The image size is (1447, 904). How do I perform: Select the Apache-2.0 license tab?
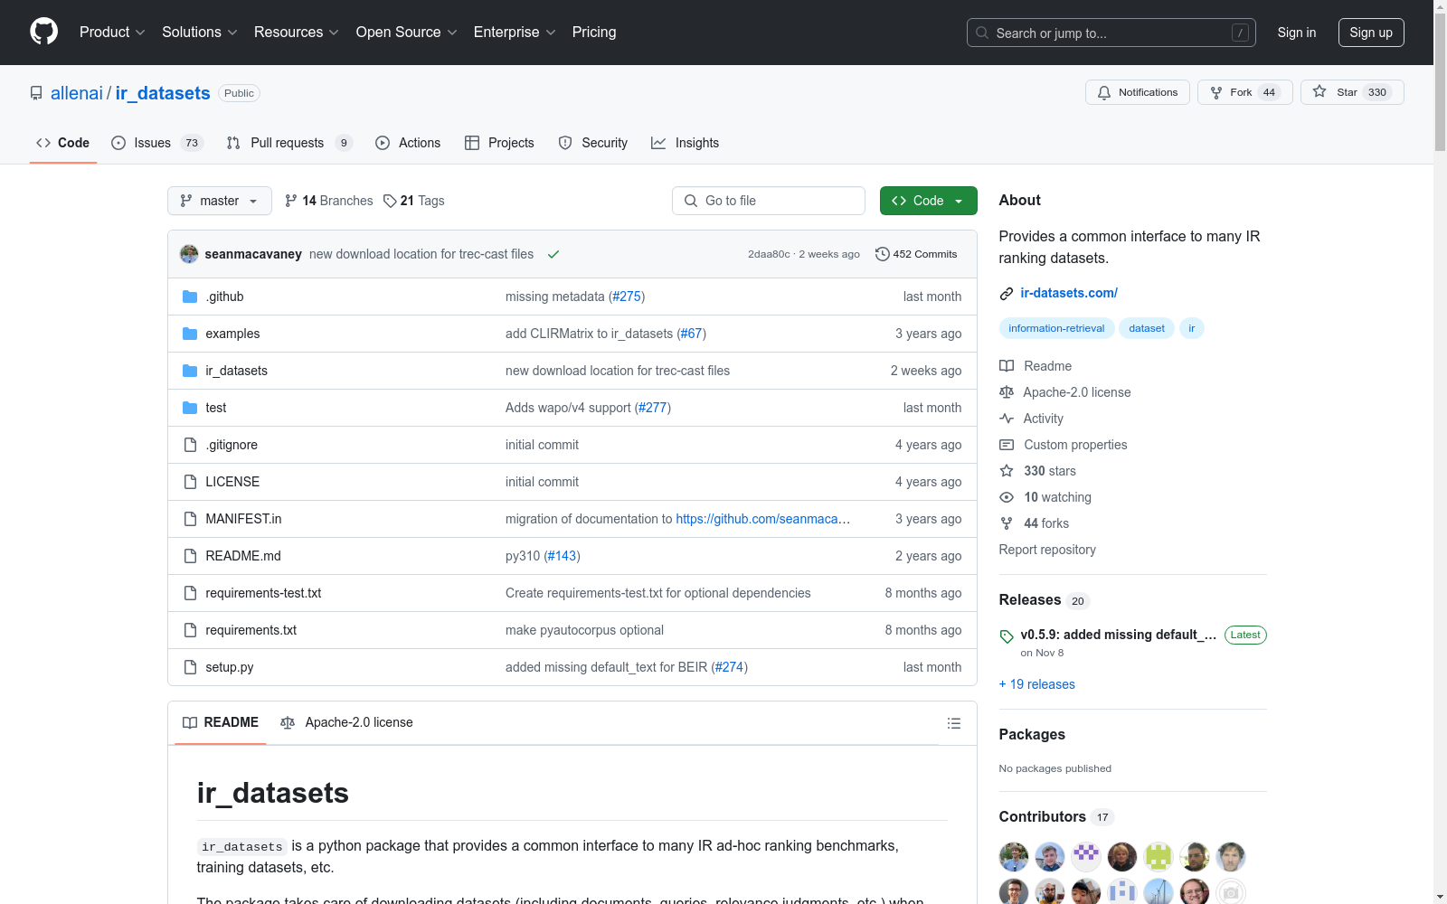pos(347,722)
